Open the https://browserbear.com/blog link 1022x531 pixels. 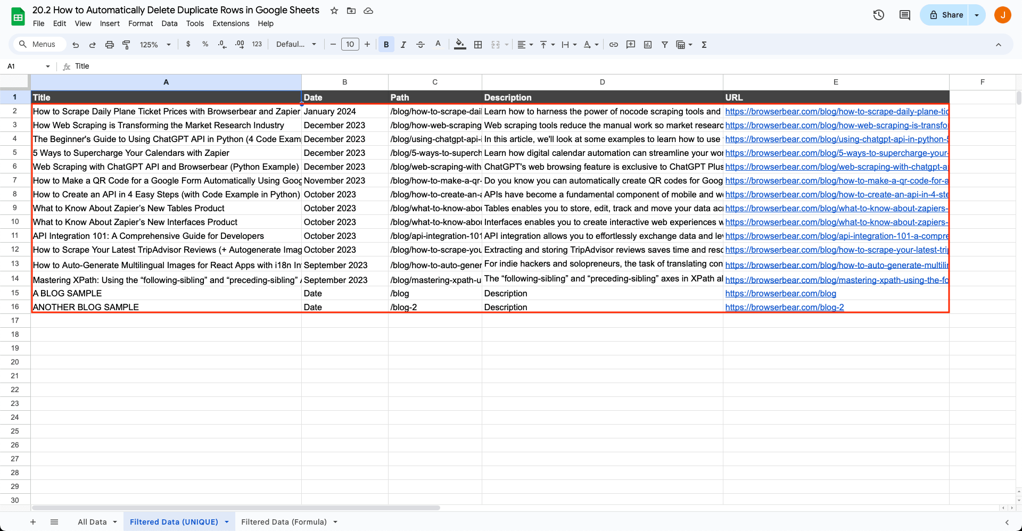780,293
